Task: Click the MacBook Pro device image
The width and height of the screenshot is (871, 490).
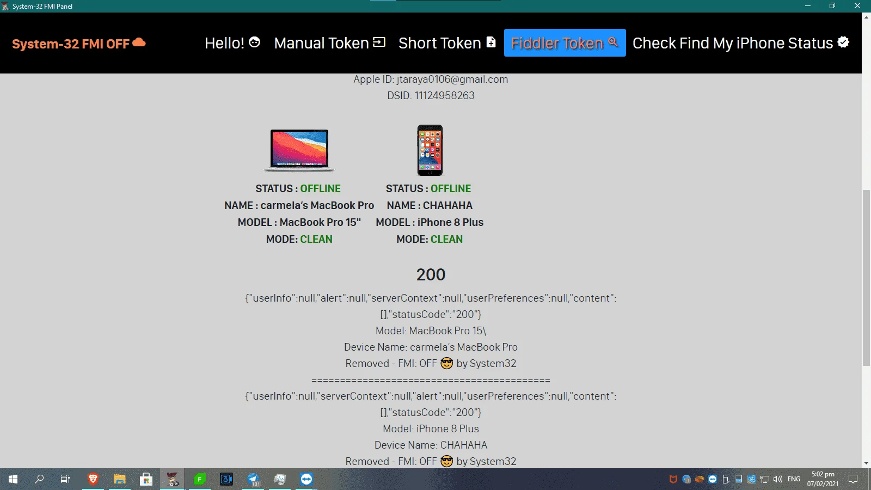Action: coord(299,150)
